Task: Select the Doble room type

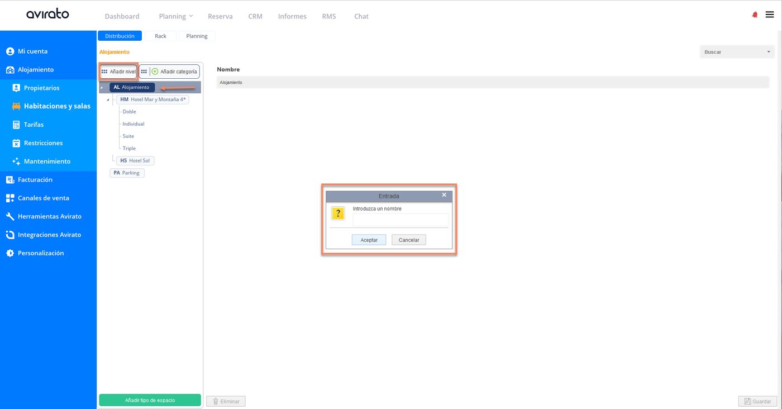Action: [x=129, y=112]
